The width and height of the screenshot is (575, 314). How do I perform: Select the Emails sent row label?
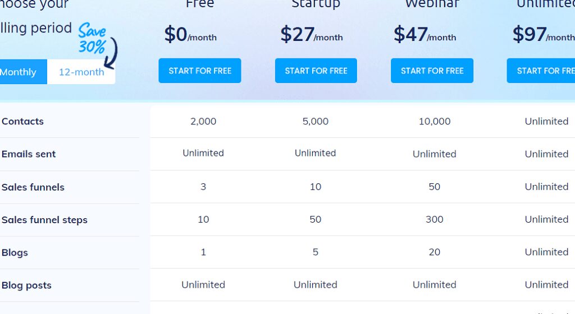pyautogui.click(x=29, y=154)
